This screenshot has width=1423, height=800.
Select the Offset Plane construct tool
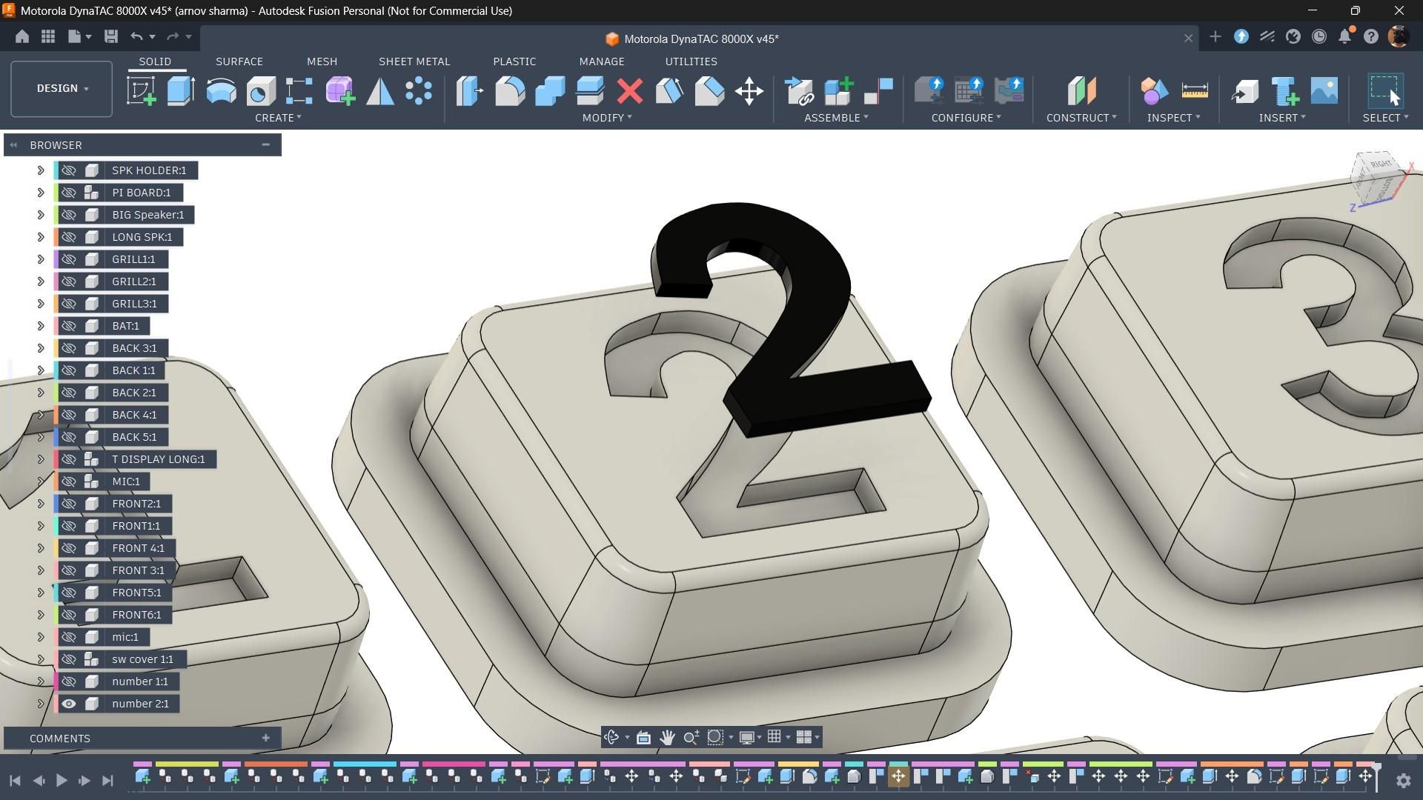pos(1081,91)
